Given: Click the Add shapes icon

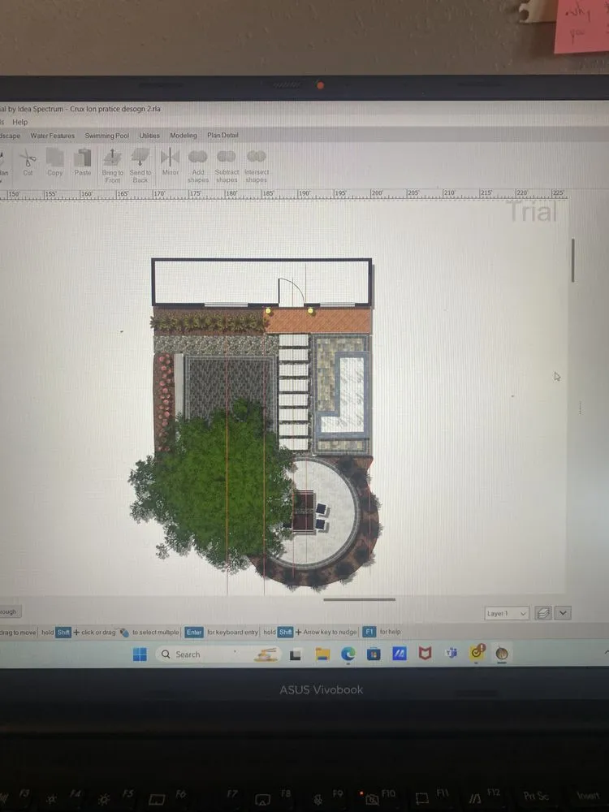Looking at the screenshot, I should pos(198,157).
